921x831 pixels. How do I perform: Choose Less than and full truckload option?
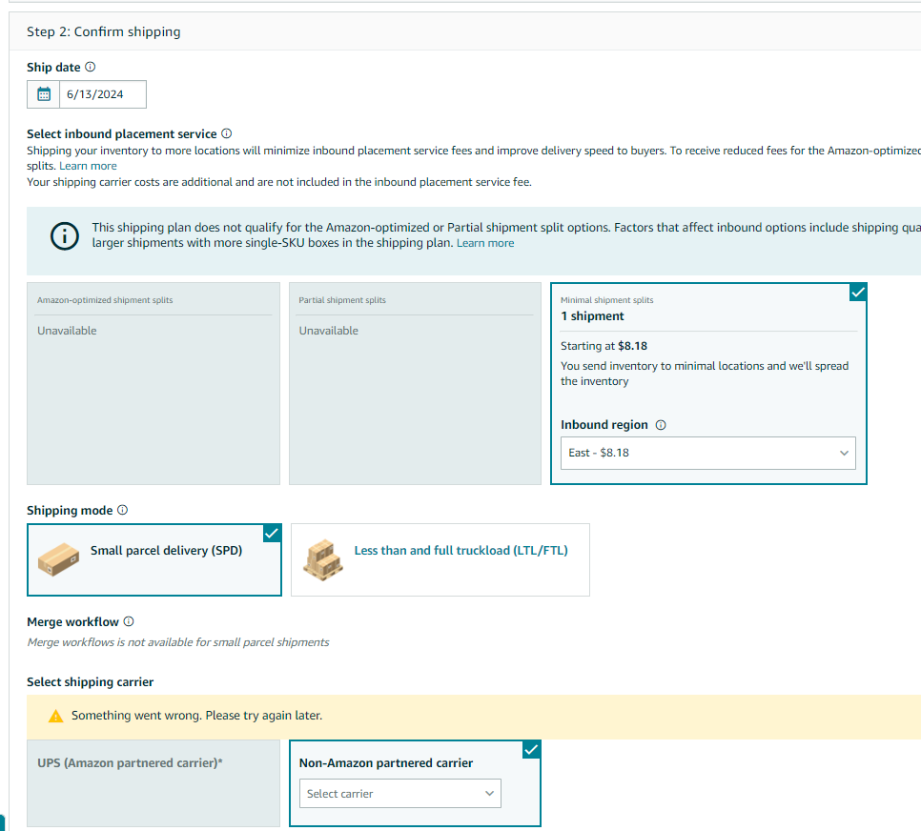(x=440, y=559)
